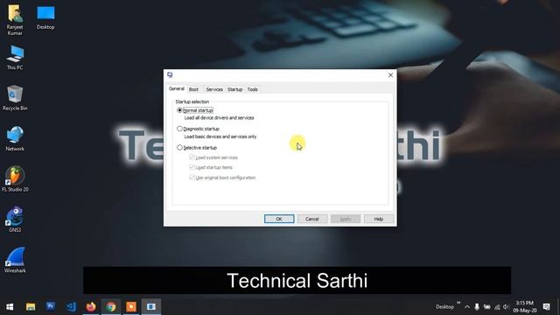The height and width of the screenshot is (315, 560).
Task: Open the volume speaker tray icon
Action: click(x=506, y=307)
